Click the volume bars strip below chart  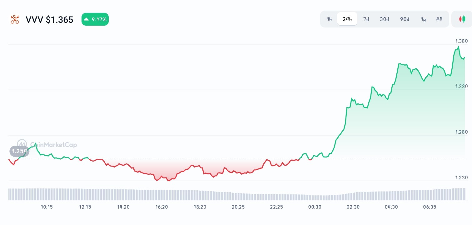[x=236, y=194]
